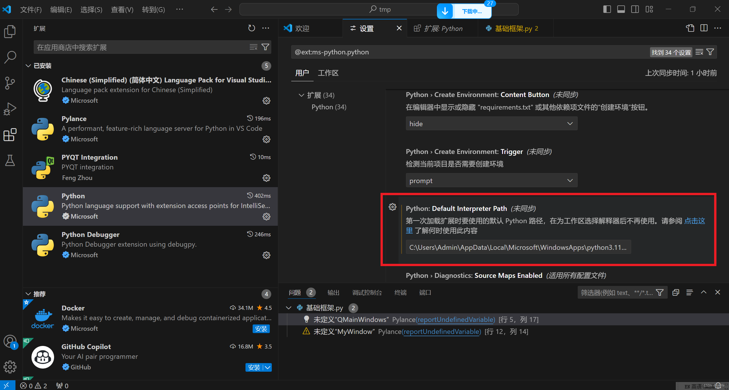The image size is (729, 390).
Task: Go back with the left arrow
Action: coord(214,9)
